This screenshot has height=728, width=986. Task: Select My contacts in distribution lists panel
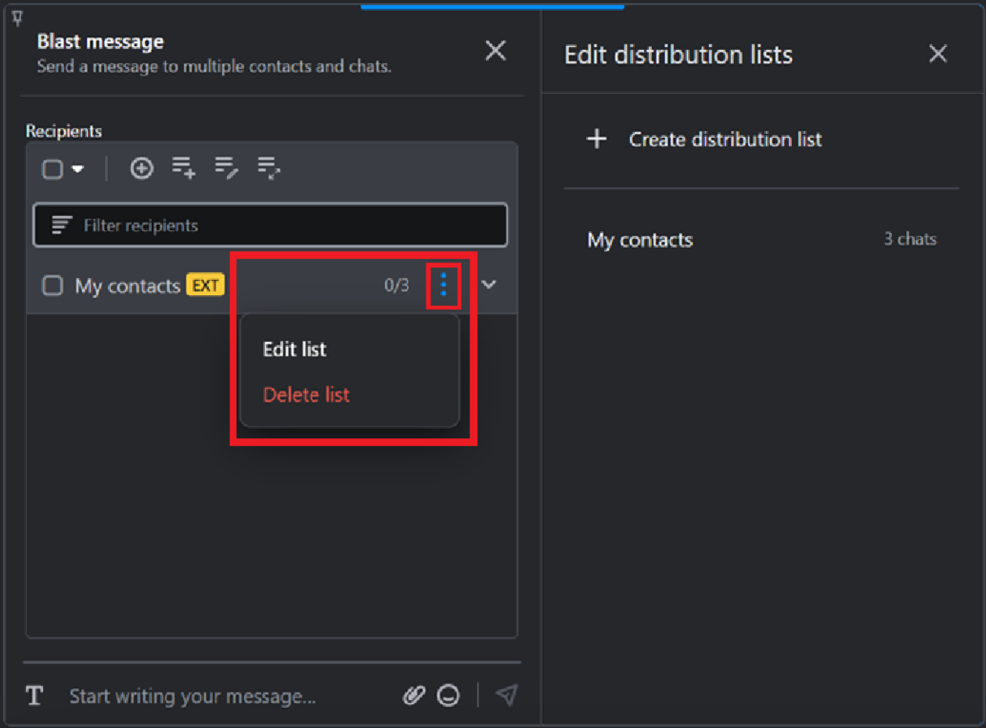click(640, 240)
